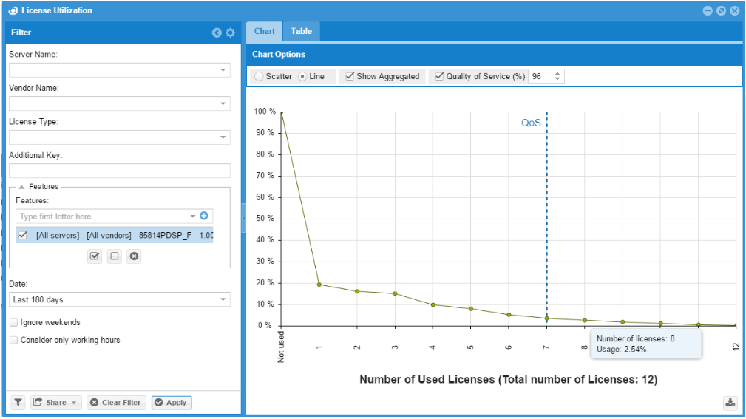Image resolution: width=746 pixels, height=419 pixels.
Task: Check Consider only working hours
Action: click(x=14, y=341)
